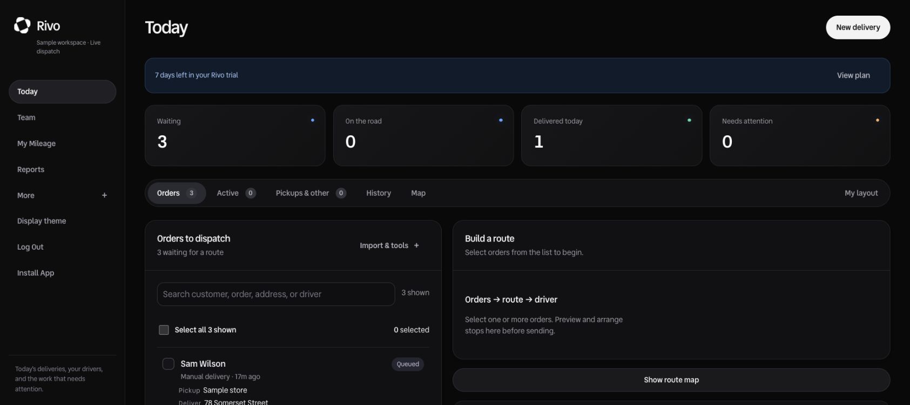Screen dimensions: 910x405
Task: Click Show route map button
Action: coord(671,380)
